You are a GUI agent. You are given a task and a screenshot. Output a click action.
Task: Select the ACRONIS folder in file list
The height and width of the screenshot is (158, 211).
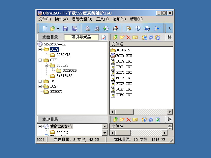[x=123, y=50]
